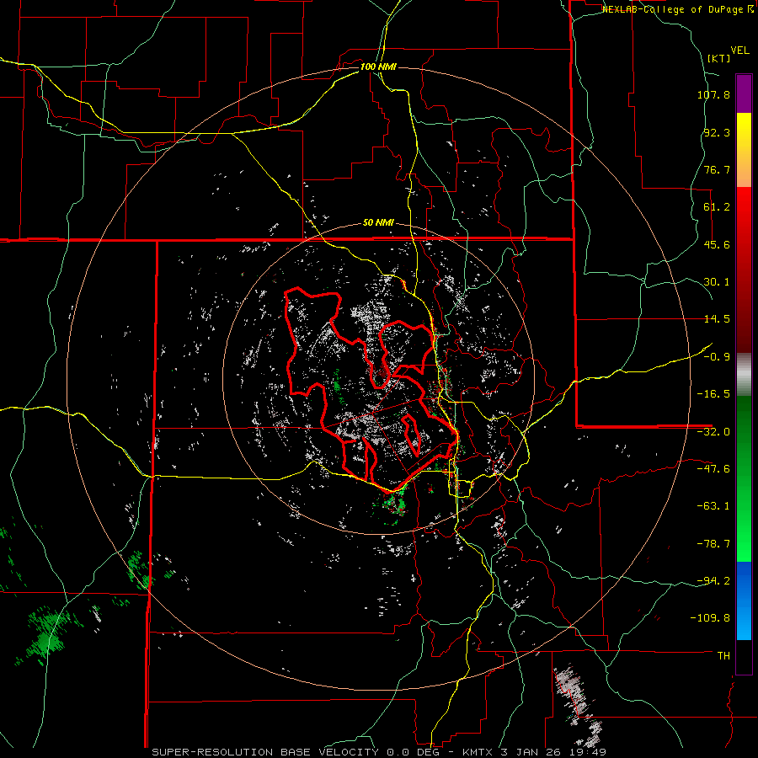Pick the green segment of the velocity color bar
The image size is (758, 758).
pos(744,478)
